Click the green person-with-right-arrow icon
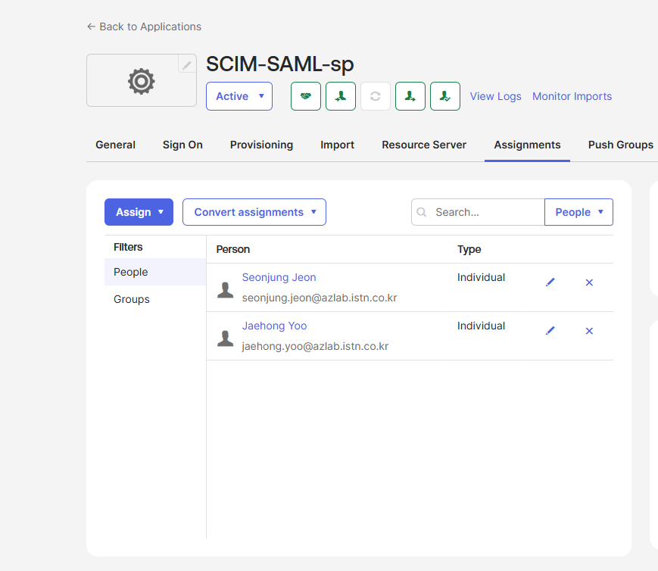The image size is (658, 571). pos(410,96)
